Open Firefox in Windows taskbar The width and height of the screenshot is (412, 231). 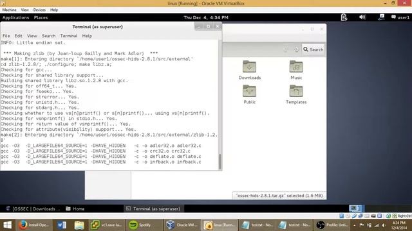pos(33,225)
